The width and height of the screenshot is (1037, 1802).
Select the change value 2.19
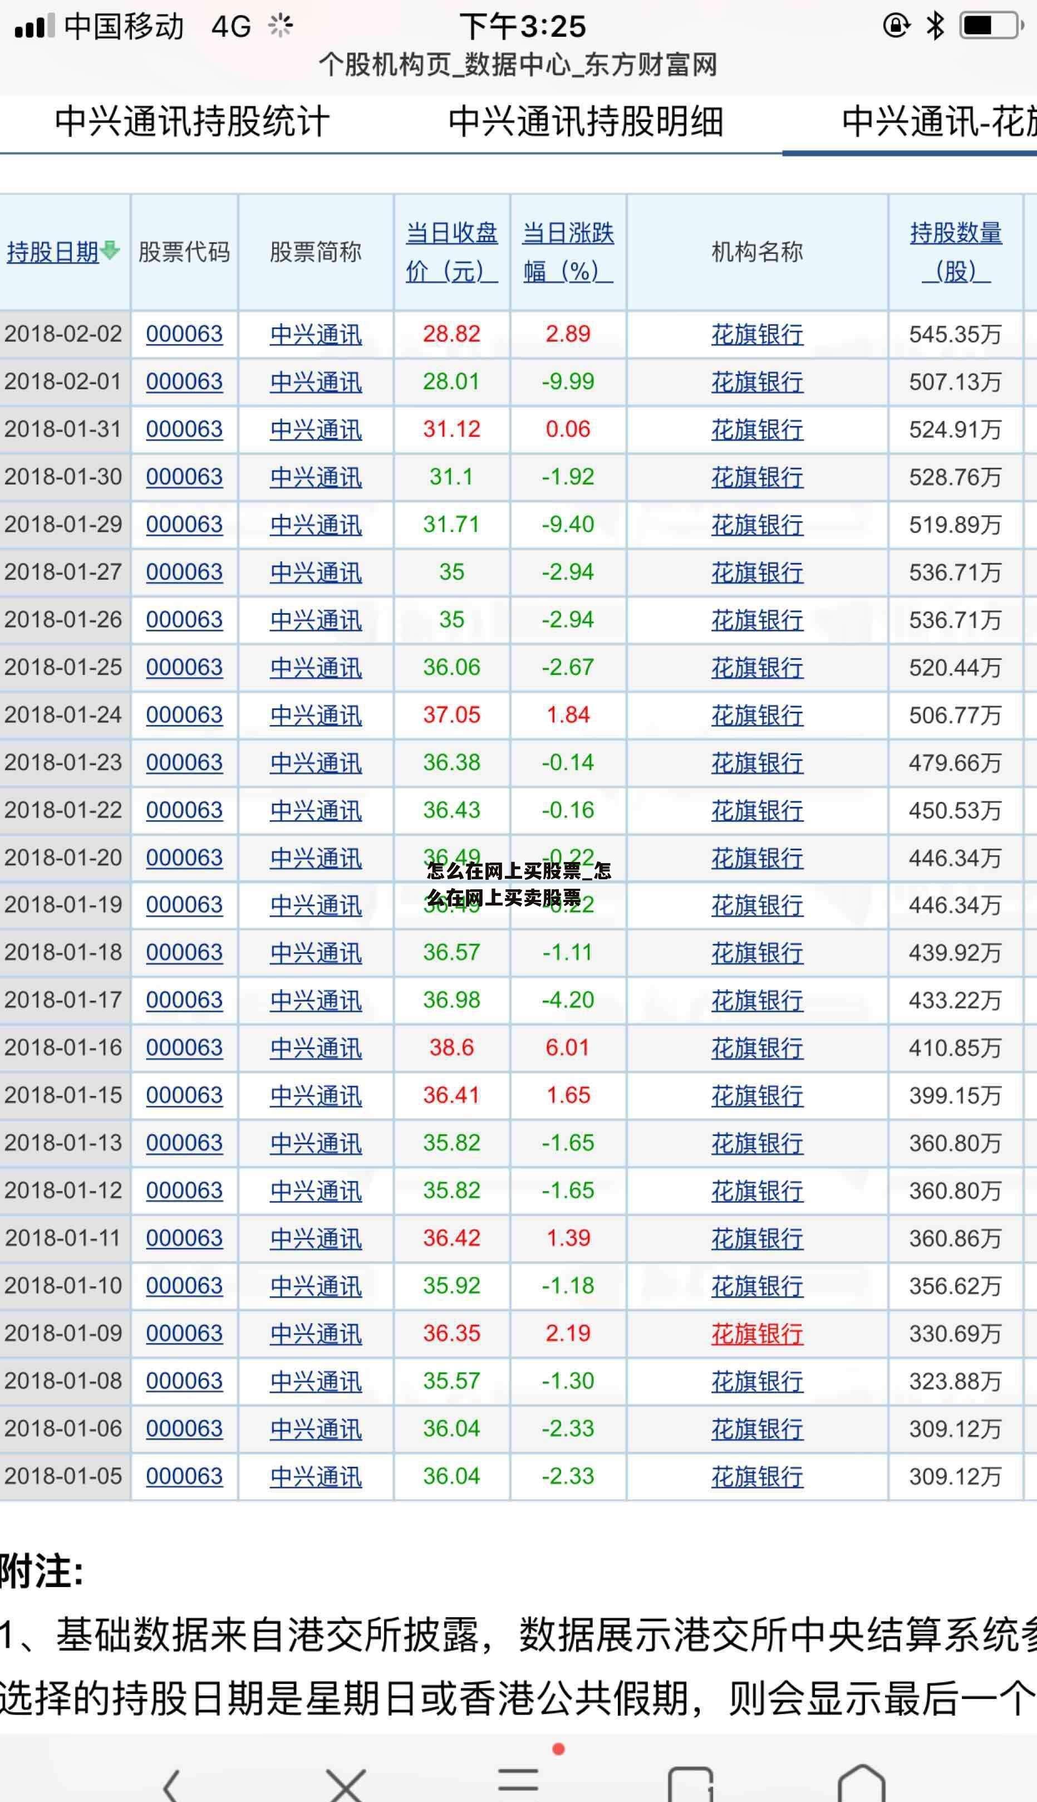click(x=568, y=1333)
